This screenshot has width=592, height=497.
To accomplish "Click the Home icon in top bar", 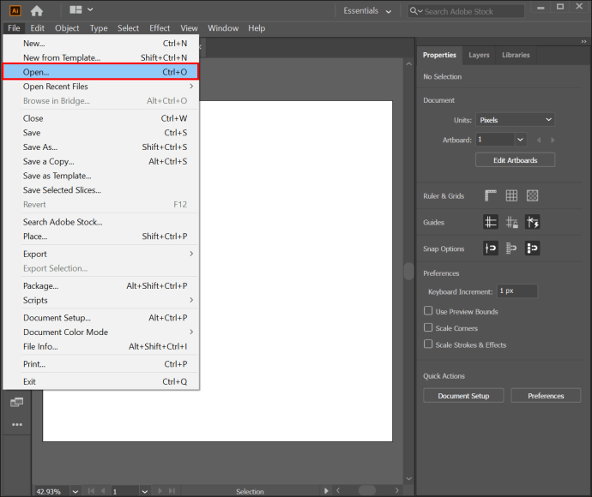I will (x=36, y=10).
